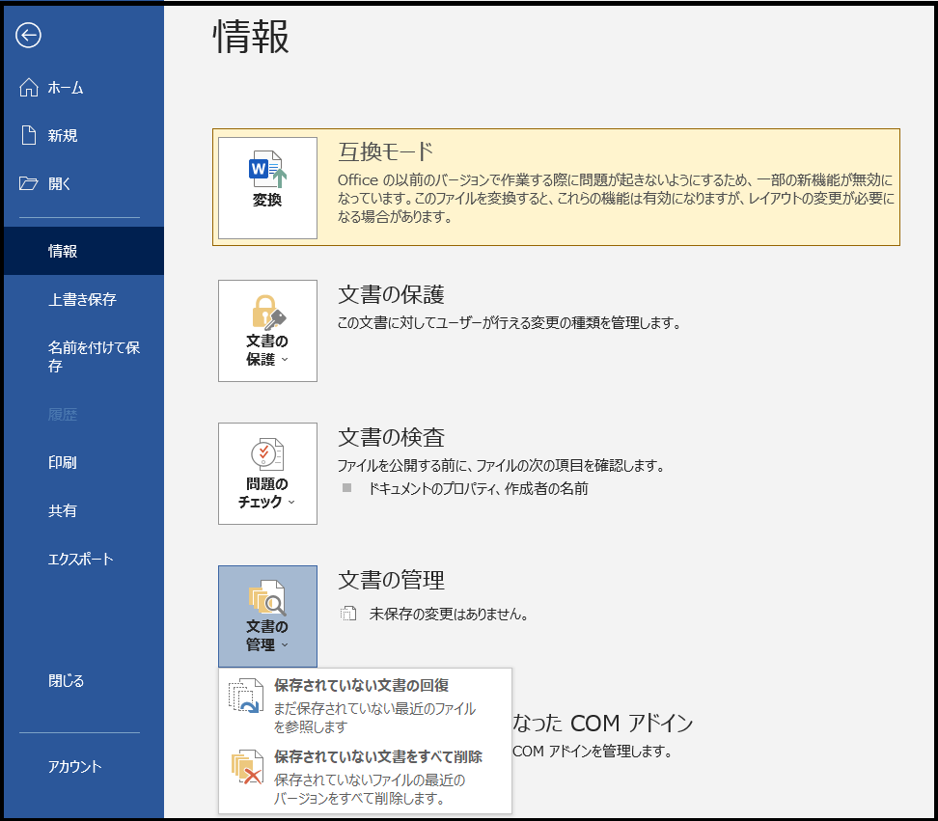Click 閉じる to close the document
Image resolution: width=938 pixels, height=821 pixels.
click(x=67, y=681)
